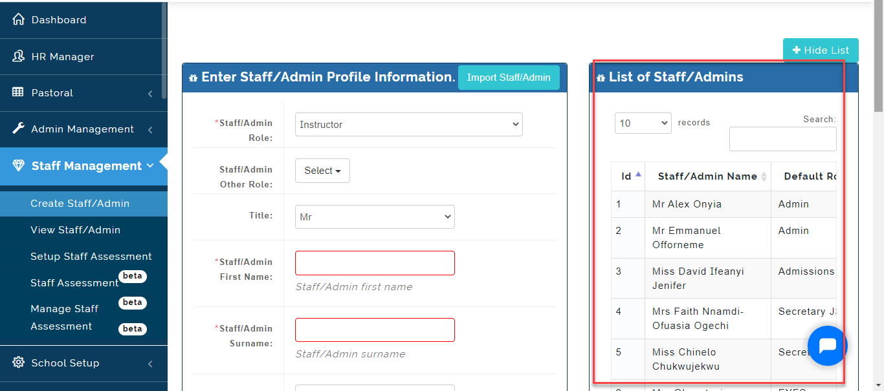Open the Staff/Admin Other Role Select dropdown
Viewport: 884px width, 391px height.
[x=322, y=171]
